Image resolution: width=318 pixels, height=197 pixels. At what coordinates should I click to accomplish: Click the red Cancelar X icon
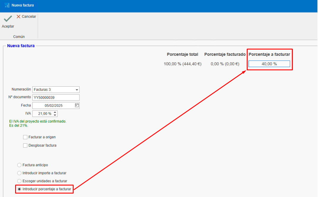pyautogui.click(x=18, y=17)
